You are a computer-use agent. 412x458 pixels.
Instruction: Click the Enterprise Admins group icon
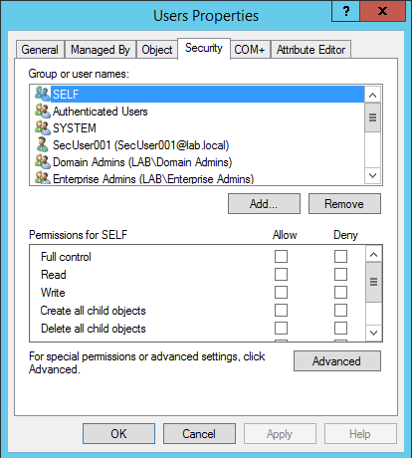(x=43, y=178)
